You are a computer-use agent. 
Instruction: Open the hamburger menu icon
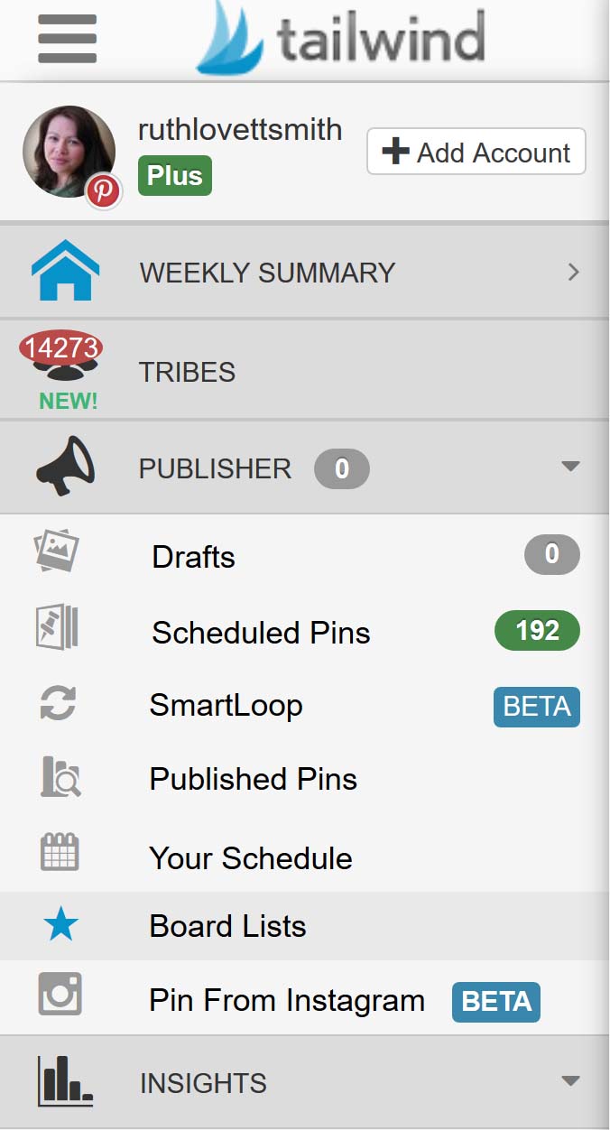tap(67, 38)
